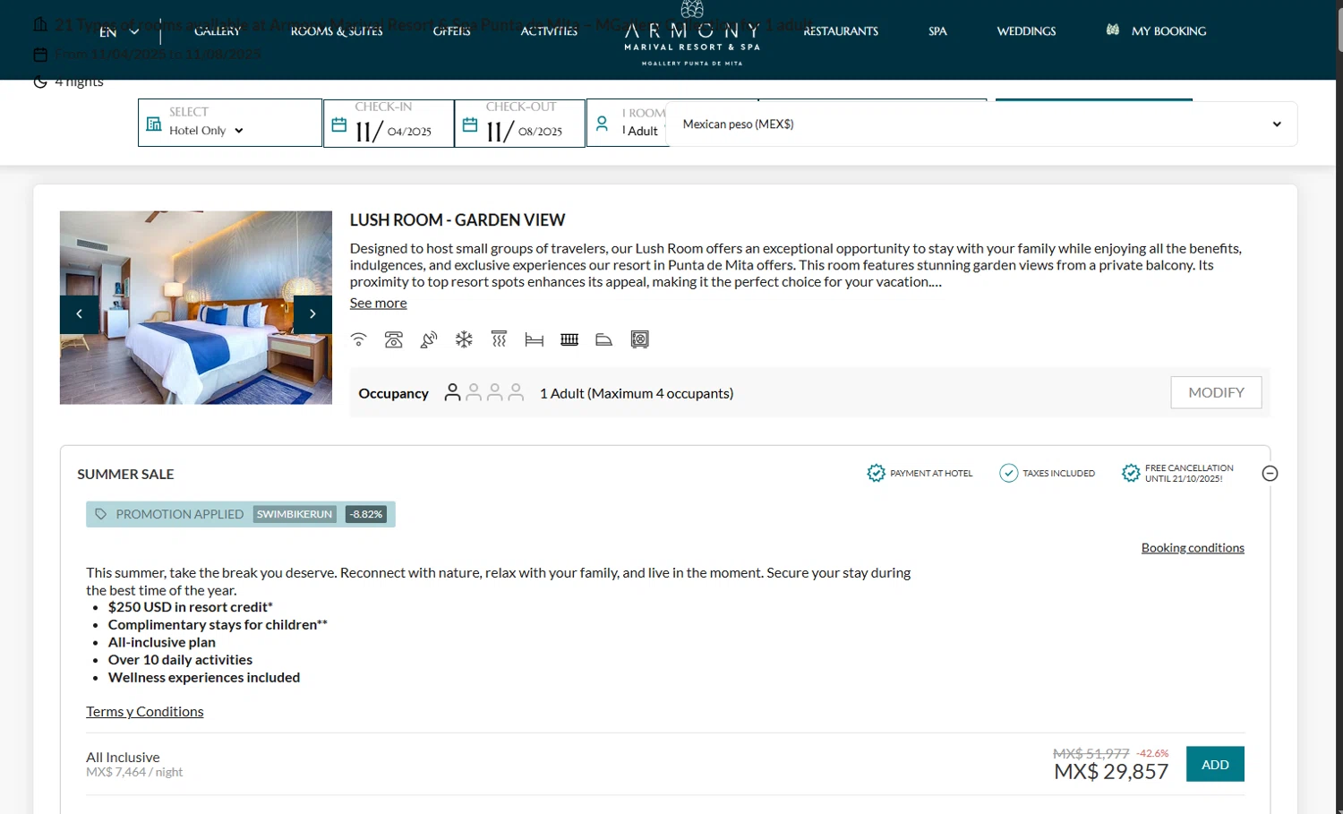This screenshot has width=1343, height=814.
Task: Click the Taxes Included checkmark icon
Action: click(1009, 473)
